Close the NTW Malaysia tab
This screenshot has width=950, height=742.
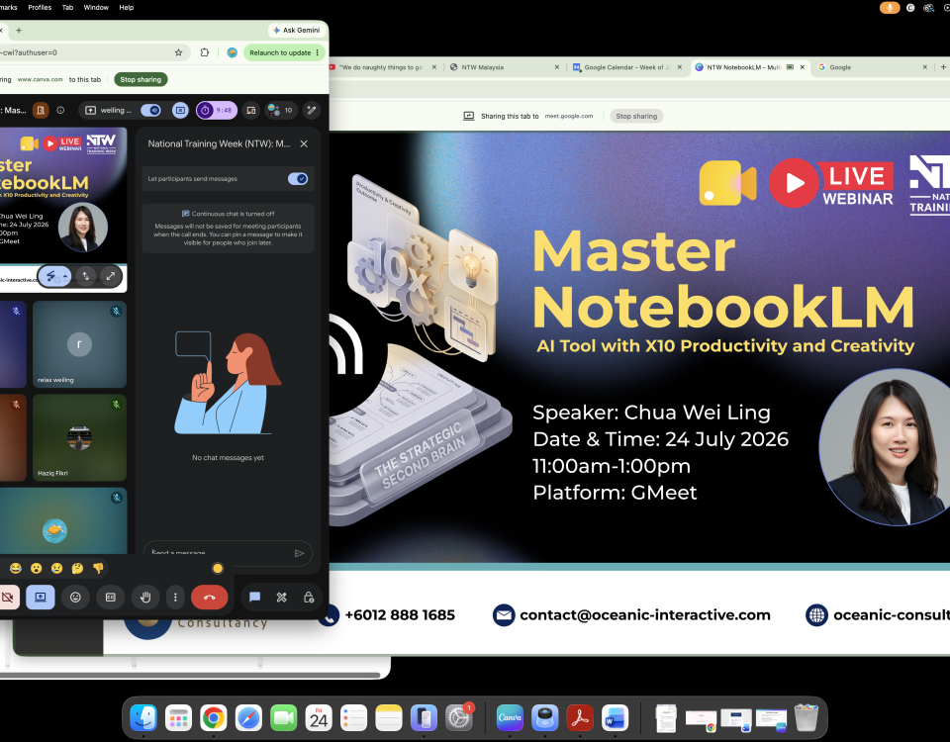[557, 67]
